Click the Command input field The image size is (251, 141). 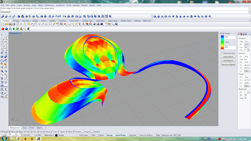[x=130, y=12]
